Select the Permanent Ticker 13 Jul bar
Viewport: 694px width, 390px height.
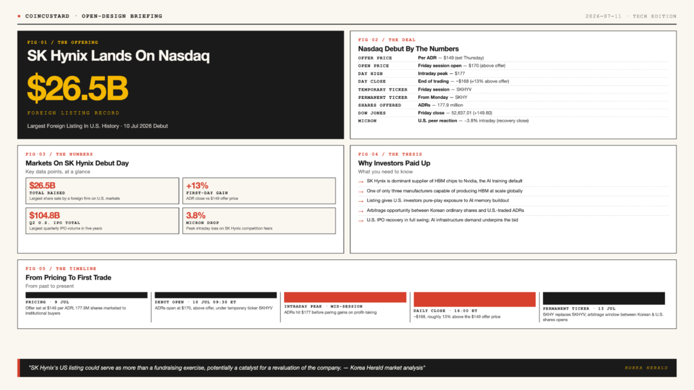coord(604,298)
